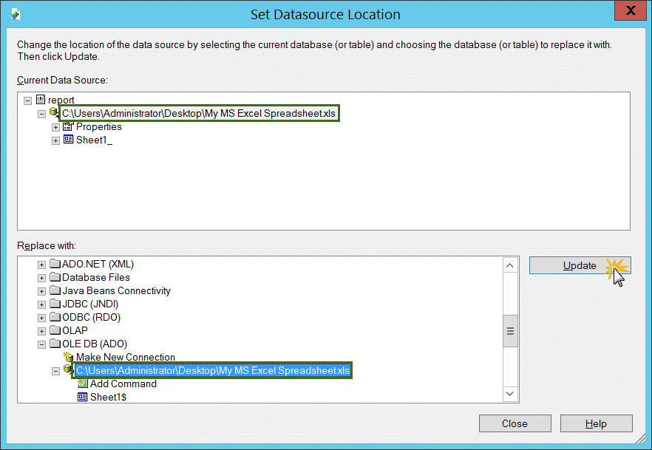Click the Add Command icon
The image size is (652, 450).
point(82,383)
